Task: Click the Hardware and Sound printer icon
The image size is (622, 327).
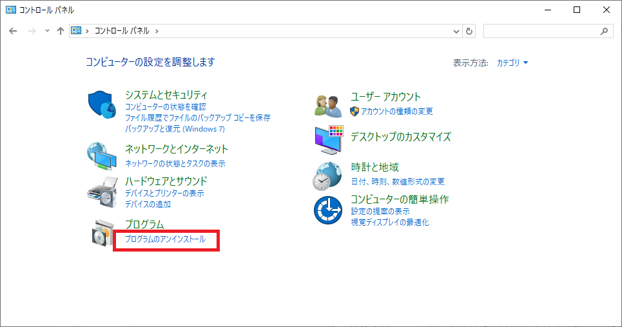Action: click(x=101, y=189)
